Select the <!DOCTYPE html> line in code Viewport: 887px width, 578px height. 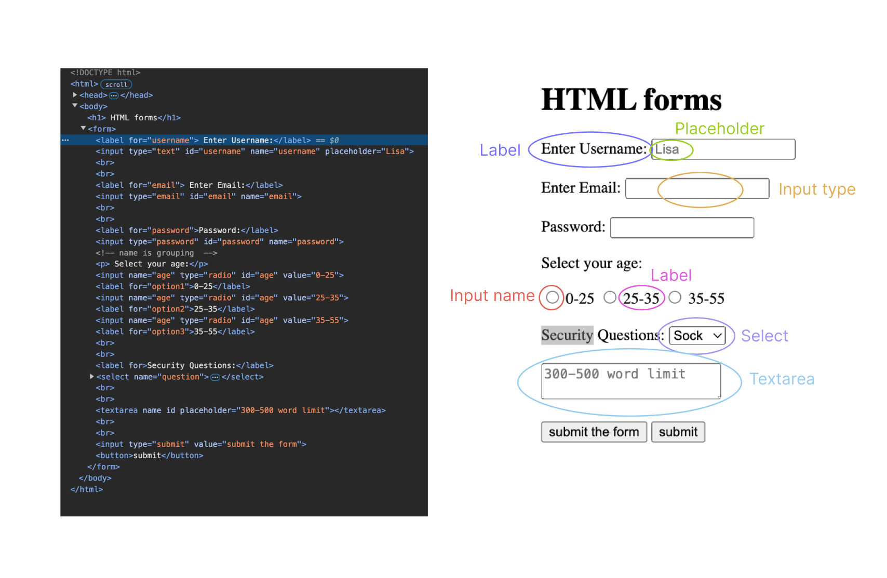[x=105, y=73]
